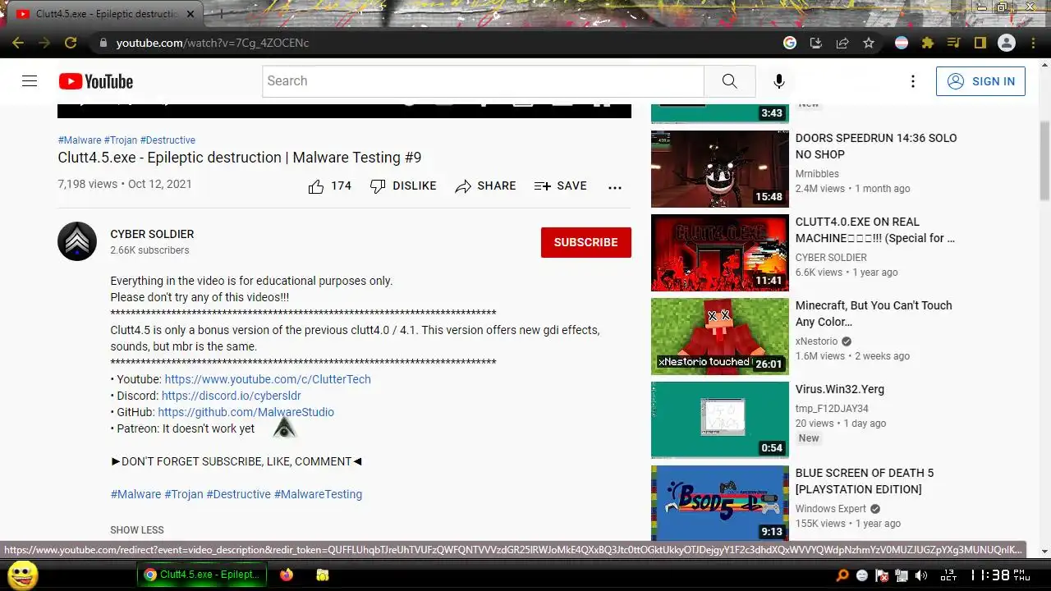Click the magnifier search button
This screenshot has width=1051, height=591.
(729, 81)
